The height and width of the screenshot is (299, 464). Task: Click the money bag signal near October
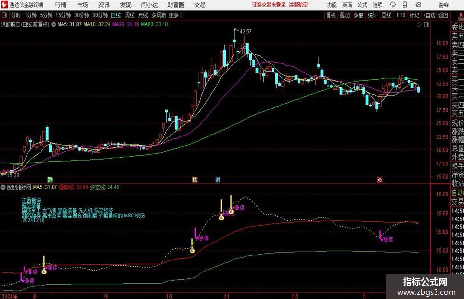coord(192,250)
